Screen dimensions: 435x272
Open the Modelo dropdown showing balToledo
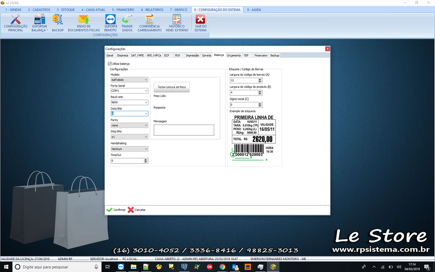(129, 80)
